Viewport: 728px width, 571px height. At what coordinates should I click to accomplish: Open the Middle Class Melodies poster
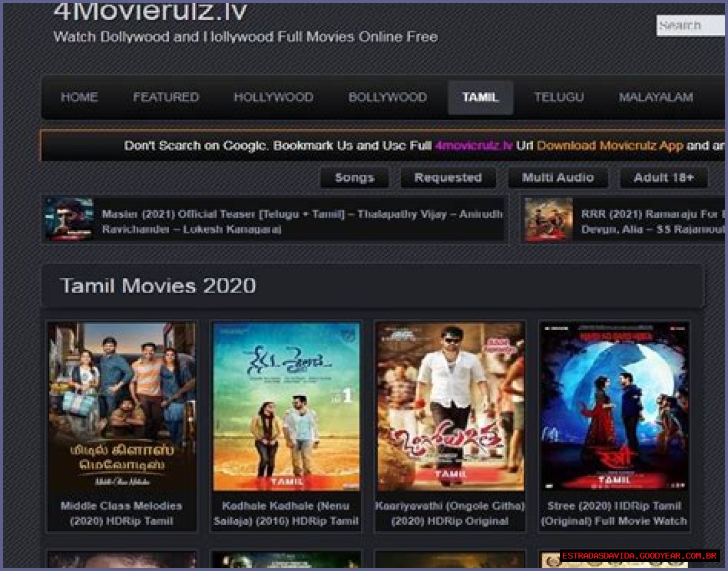point(122,406)
